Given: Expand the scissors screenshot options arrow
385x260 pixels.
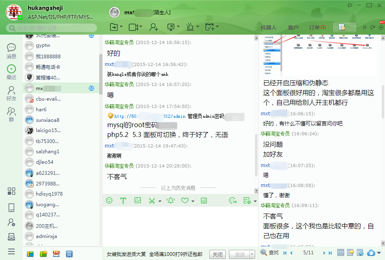Looking at the screenshot, I should click(x=160, y=201).
